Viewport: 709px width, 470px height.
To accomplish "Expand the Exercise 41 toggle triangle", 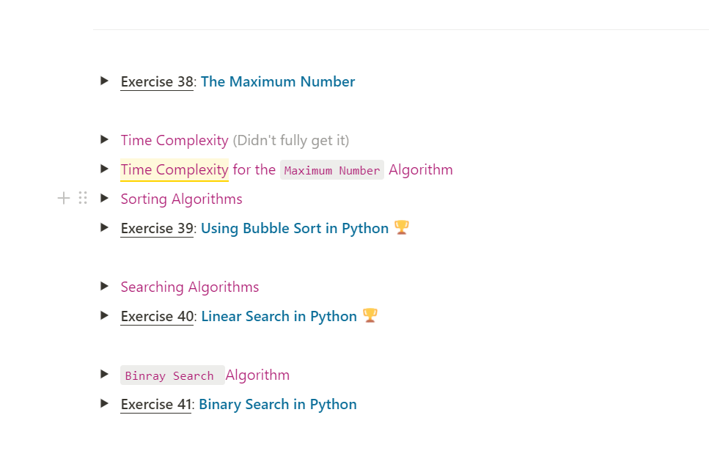I will (x=105, y=403).
